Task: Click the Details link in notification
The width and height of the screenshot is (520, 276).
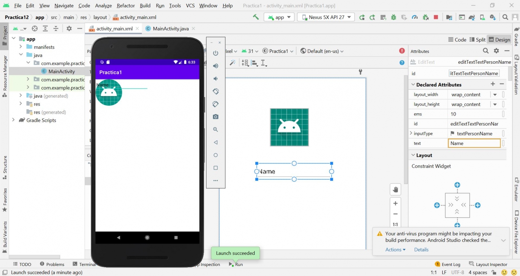Action: click(x=421, y=250)
